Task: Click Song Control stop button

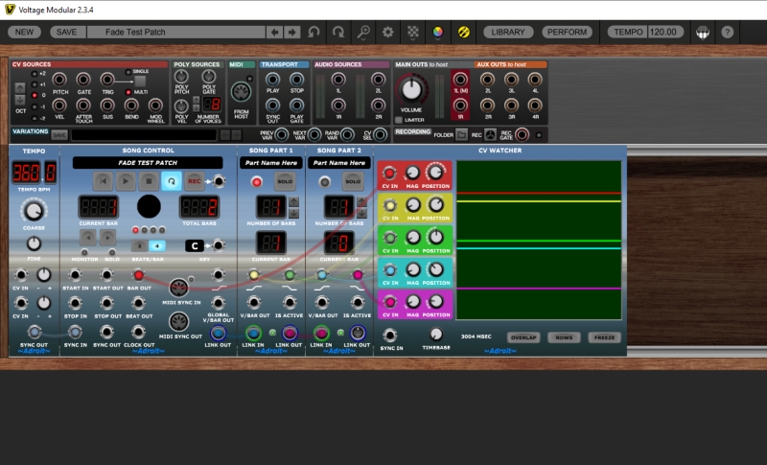Action: 149,181
